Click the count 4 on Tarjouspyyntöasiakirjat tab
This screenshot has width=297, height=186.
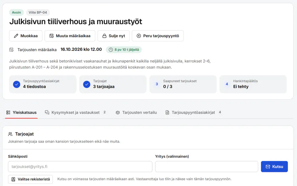(220, 112)
